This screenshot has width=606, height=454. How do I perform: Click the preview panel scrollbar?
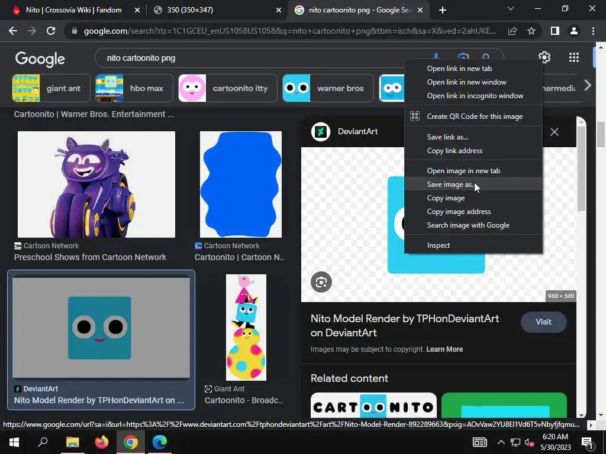pyautogui.click(x=581, y=168)
